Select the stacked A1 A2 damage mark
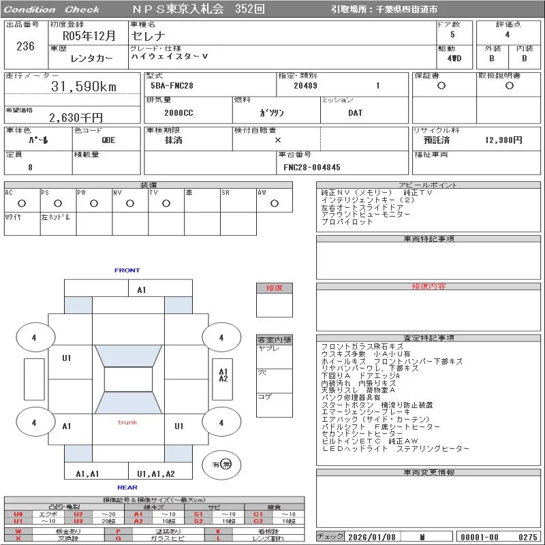Screen dimensions: 545x545 (x=223, y=375)
